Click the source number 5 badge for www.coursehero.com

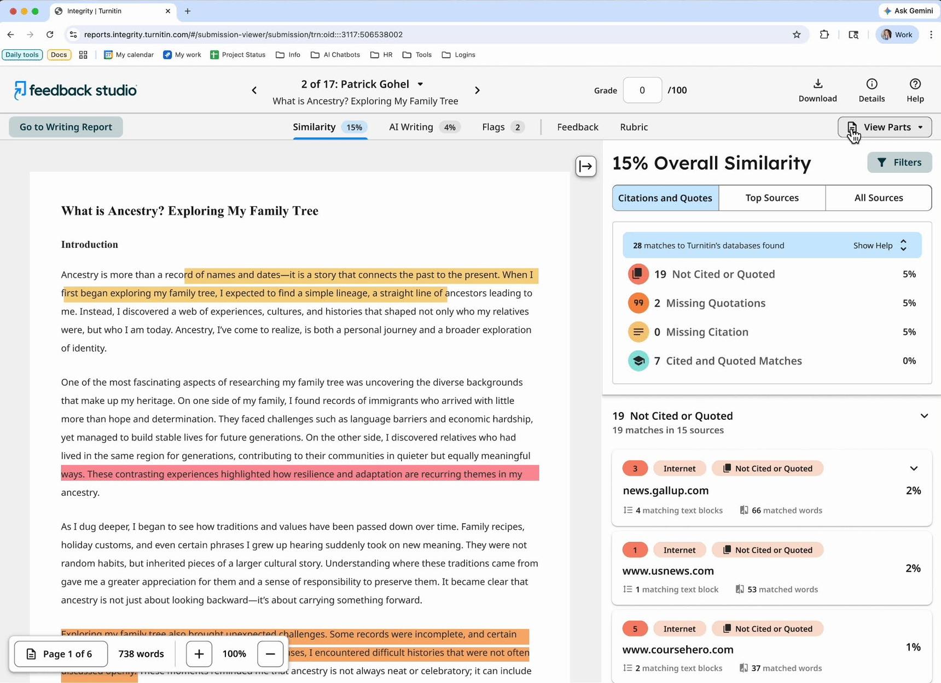pyautogui.click(x=635, y=629)
